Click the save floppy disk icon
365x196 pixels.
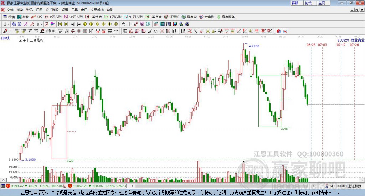click(175, 24)
